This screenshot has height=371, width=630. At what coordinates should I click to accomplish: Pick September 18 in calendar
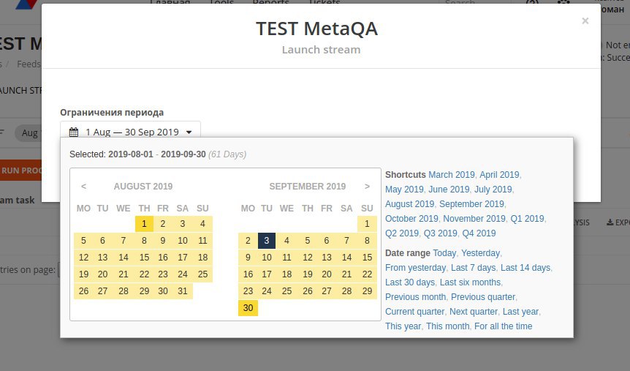point(286,274)
